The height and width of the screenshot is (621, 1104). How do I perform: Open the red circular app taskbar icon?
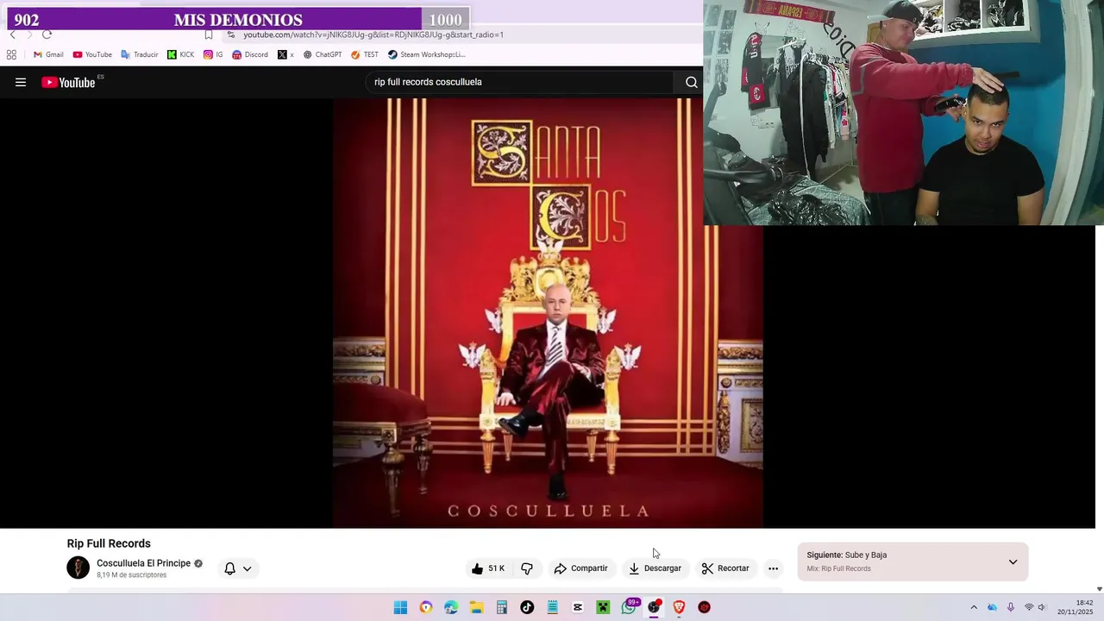705,607
